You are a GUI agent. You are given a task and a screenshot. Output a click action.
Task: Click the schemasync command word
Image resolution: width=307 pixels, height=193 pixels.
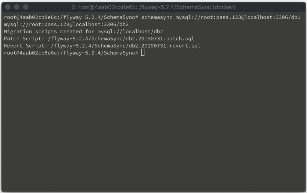click(x=157, y=17)
